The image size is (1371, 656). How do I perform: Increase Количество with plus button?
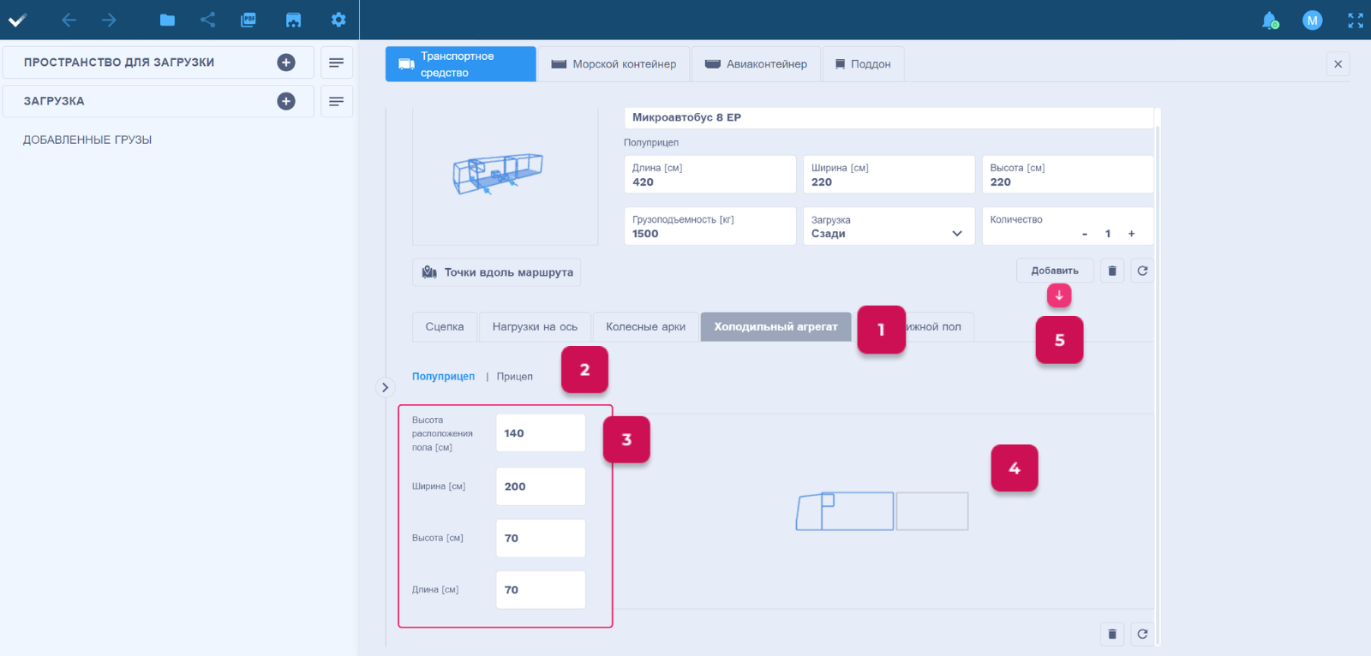[1131, 234]
